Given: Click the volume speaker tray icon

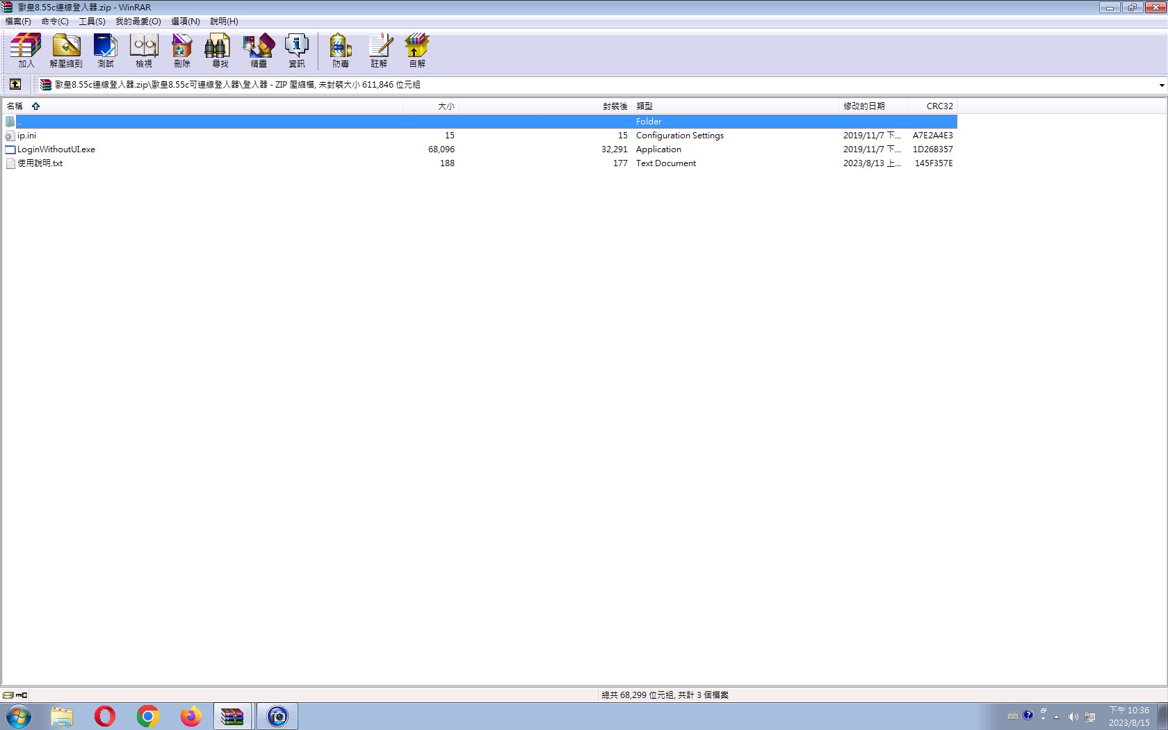Looking at the screenshot, I should pyautogui.click(x=1073, y=717).
